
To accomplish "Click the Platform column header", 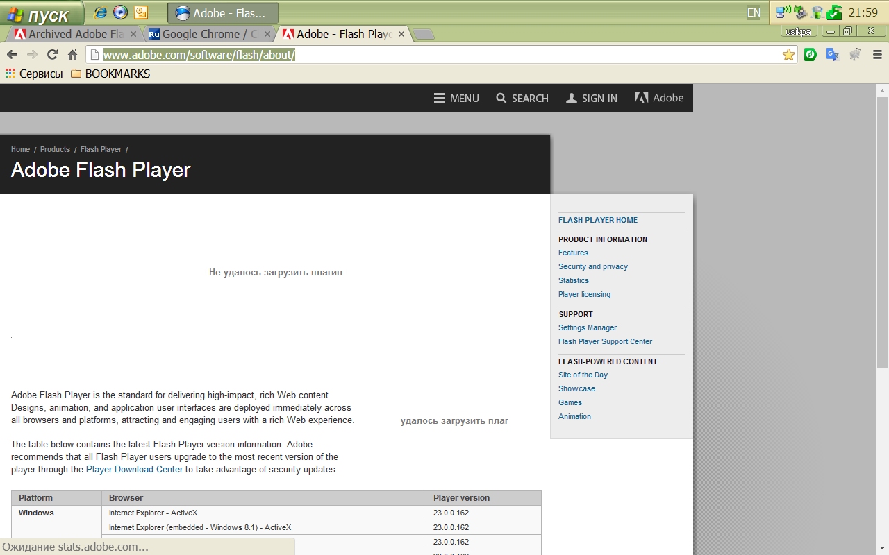I will (56, 498).
